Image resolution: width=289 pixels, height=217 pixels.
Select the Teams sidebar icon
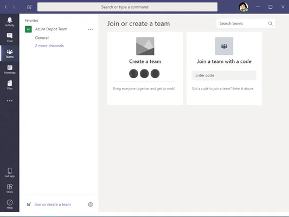[x=10, y=54]
